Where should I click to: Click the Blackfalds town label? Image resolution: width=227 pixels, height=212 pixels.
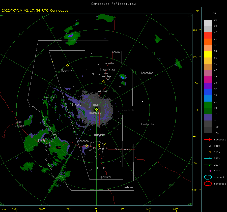point(107,70)
